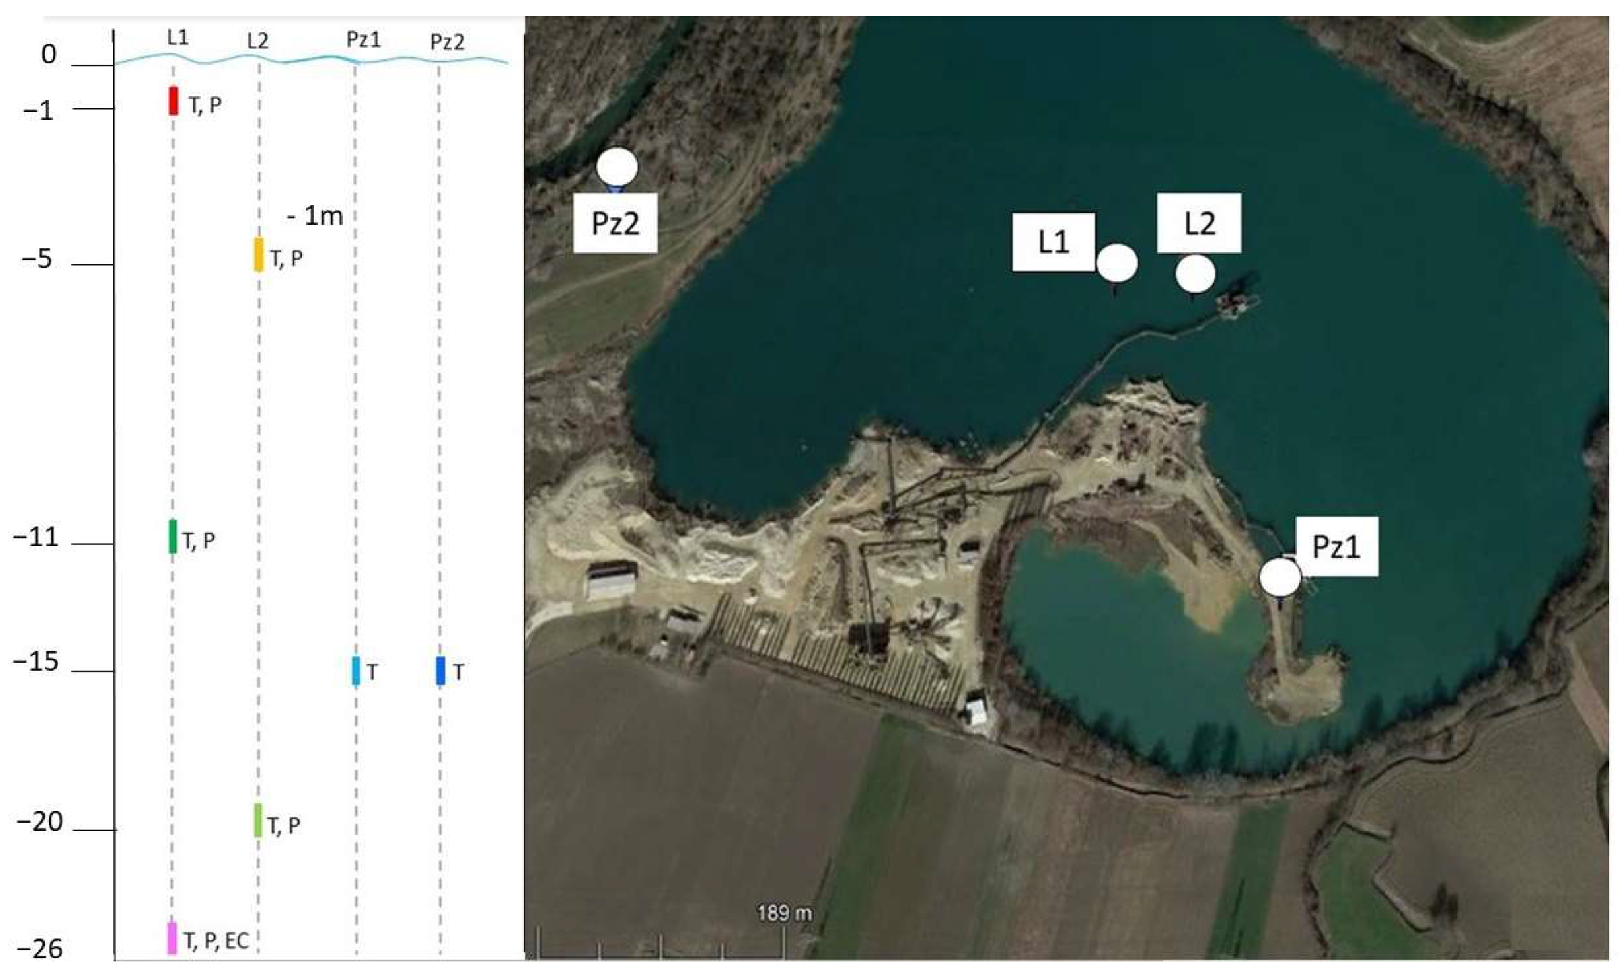The width and height of the screenshot is (1622, 975).
Task: Click the white L1 map marker pin
Action: [x=1117, y=263]
